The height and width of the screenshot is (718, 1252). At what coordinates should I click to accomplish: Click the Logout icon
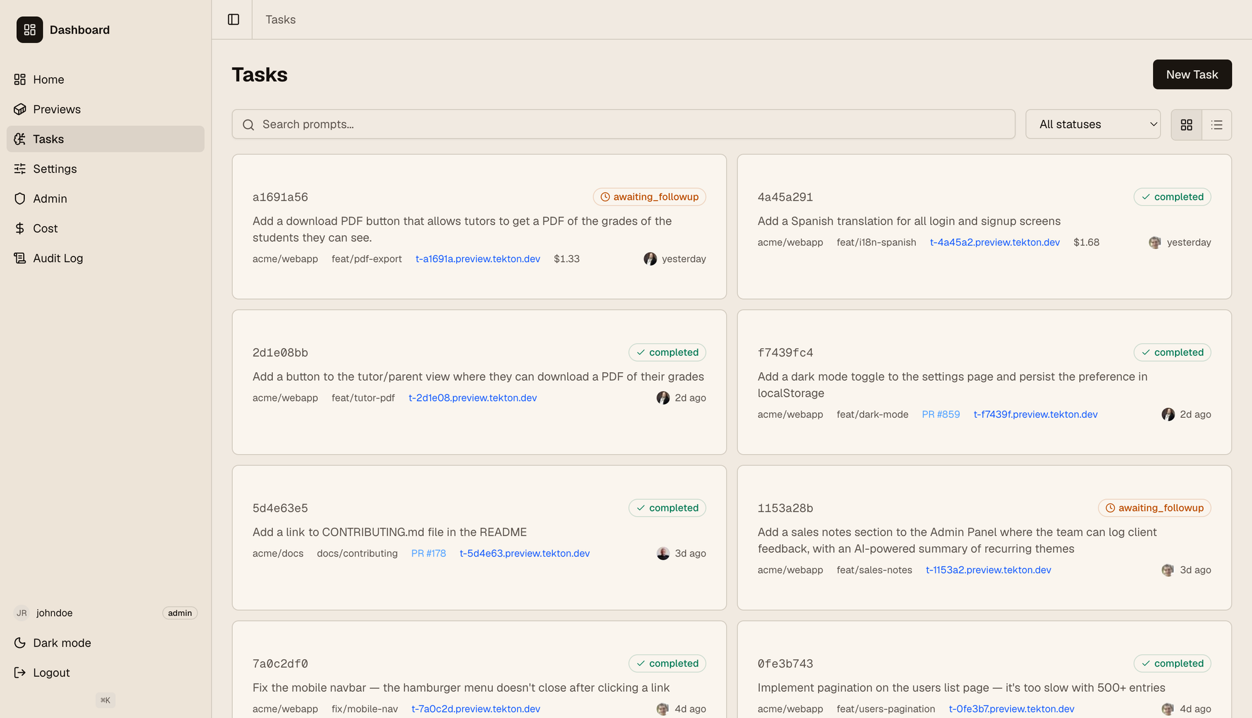pos(20,673)
